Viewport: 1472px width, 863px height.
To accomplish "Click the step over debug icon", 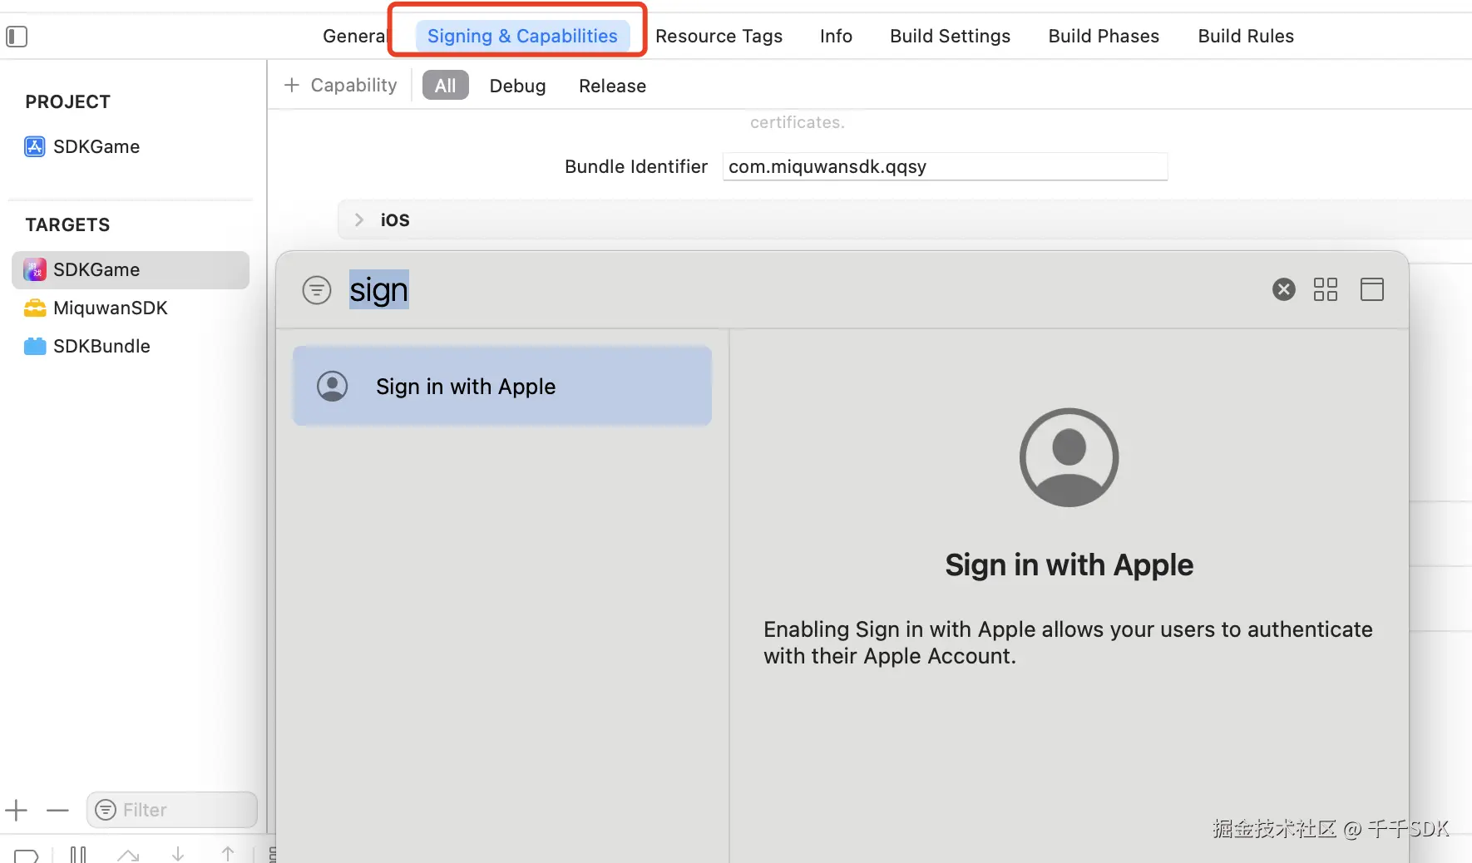I will [128, 854].
